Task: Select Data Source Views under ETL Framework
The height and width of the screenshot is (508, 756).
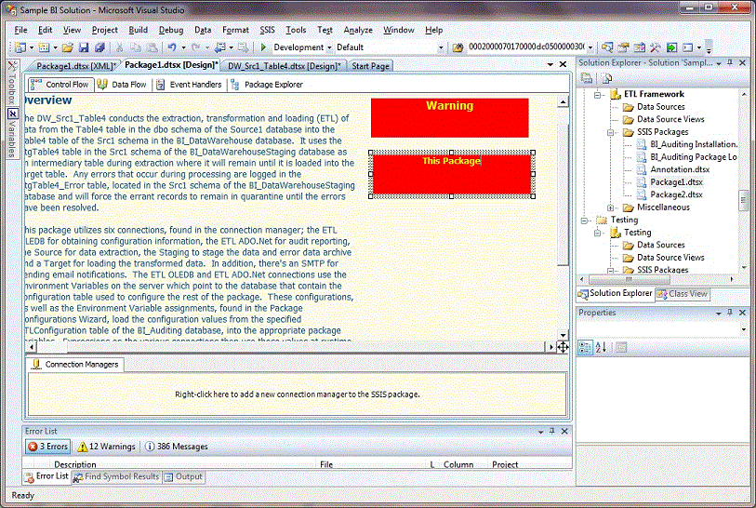Action: (x=670, y=120)
